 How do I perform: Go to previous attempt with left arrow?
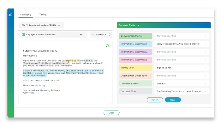[x=93, y=34]
